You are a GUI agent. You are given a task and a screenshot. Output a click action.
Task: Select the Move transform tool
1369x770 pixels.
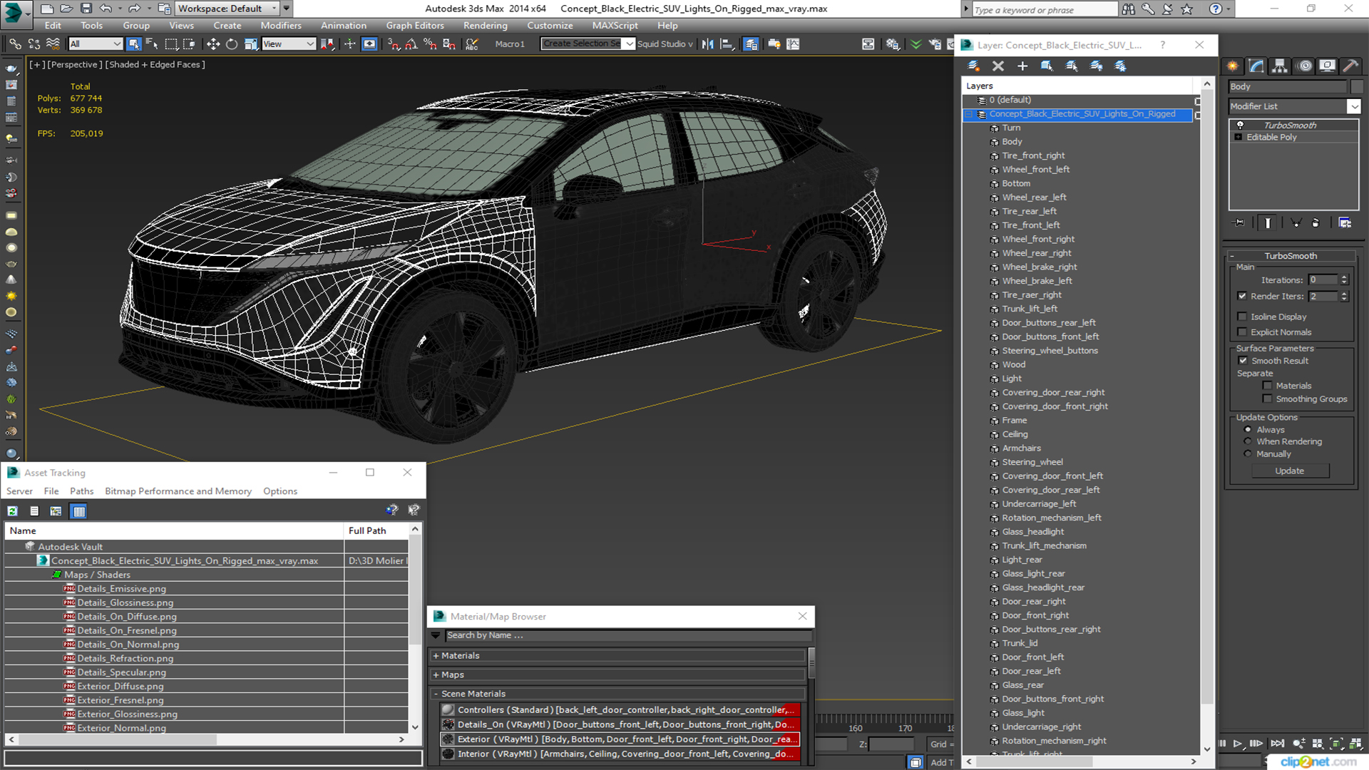(212, 44)
